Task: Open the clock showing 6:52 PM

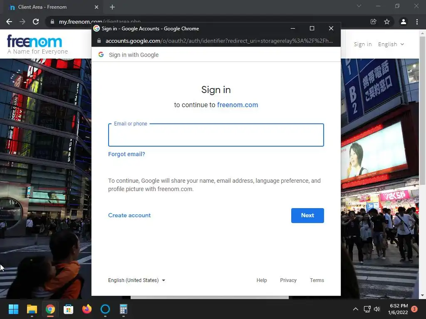Action: tap(398, 309)
